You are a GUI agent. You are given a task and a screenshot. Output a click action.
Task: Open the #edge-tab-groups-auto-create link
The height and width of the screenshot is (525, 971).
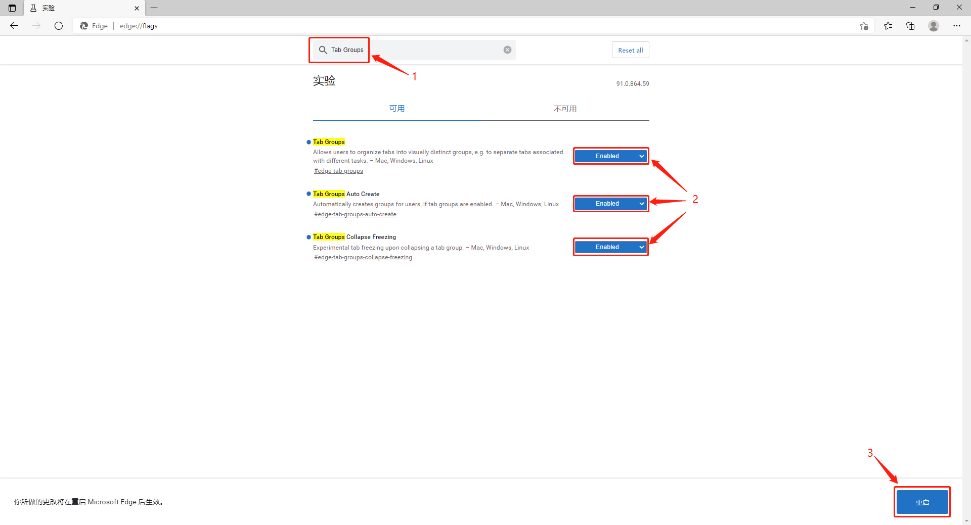tap(355, 214)
